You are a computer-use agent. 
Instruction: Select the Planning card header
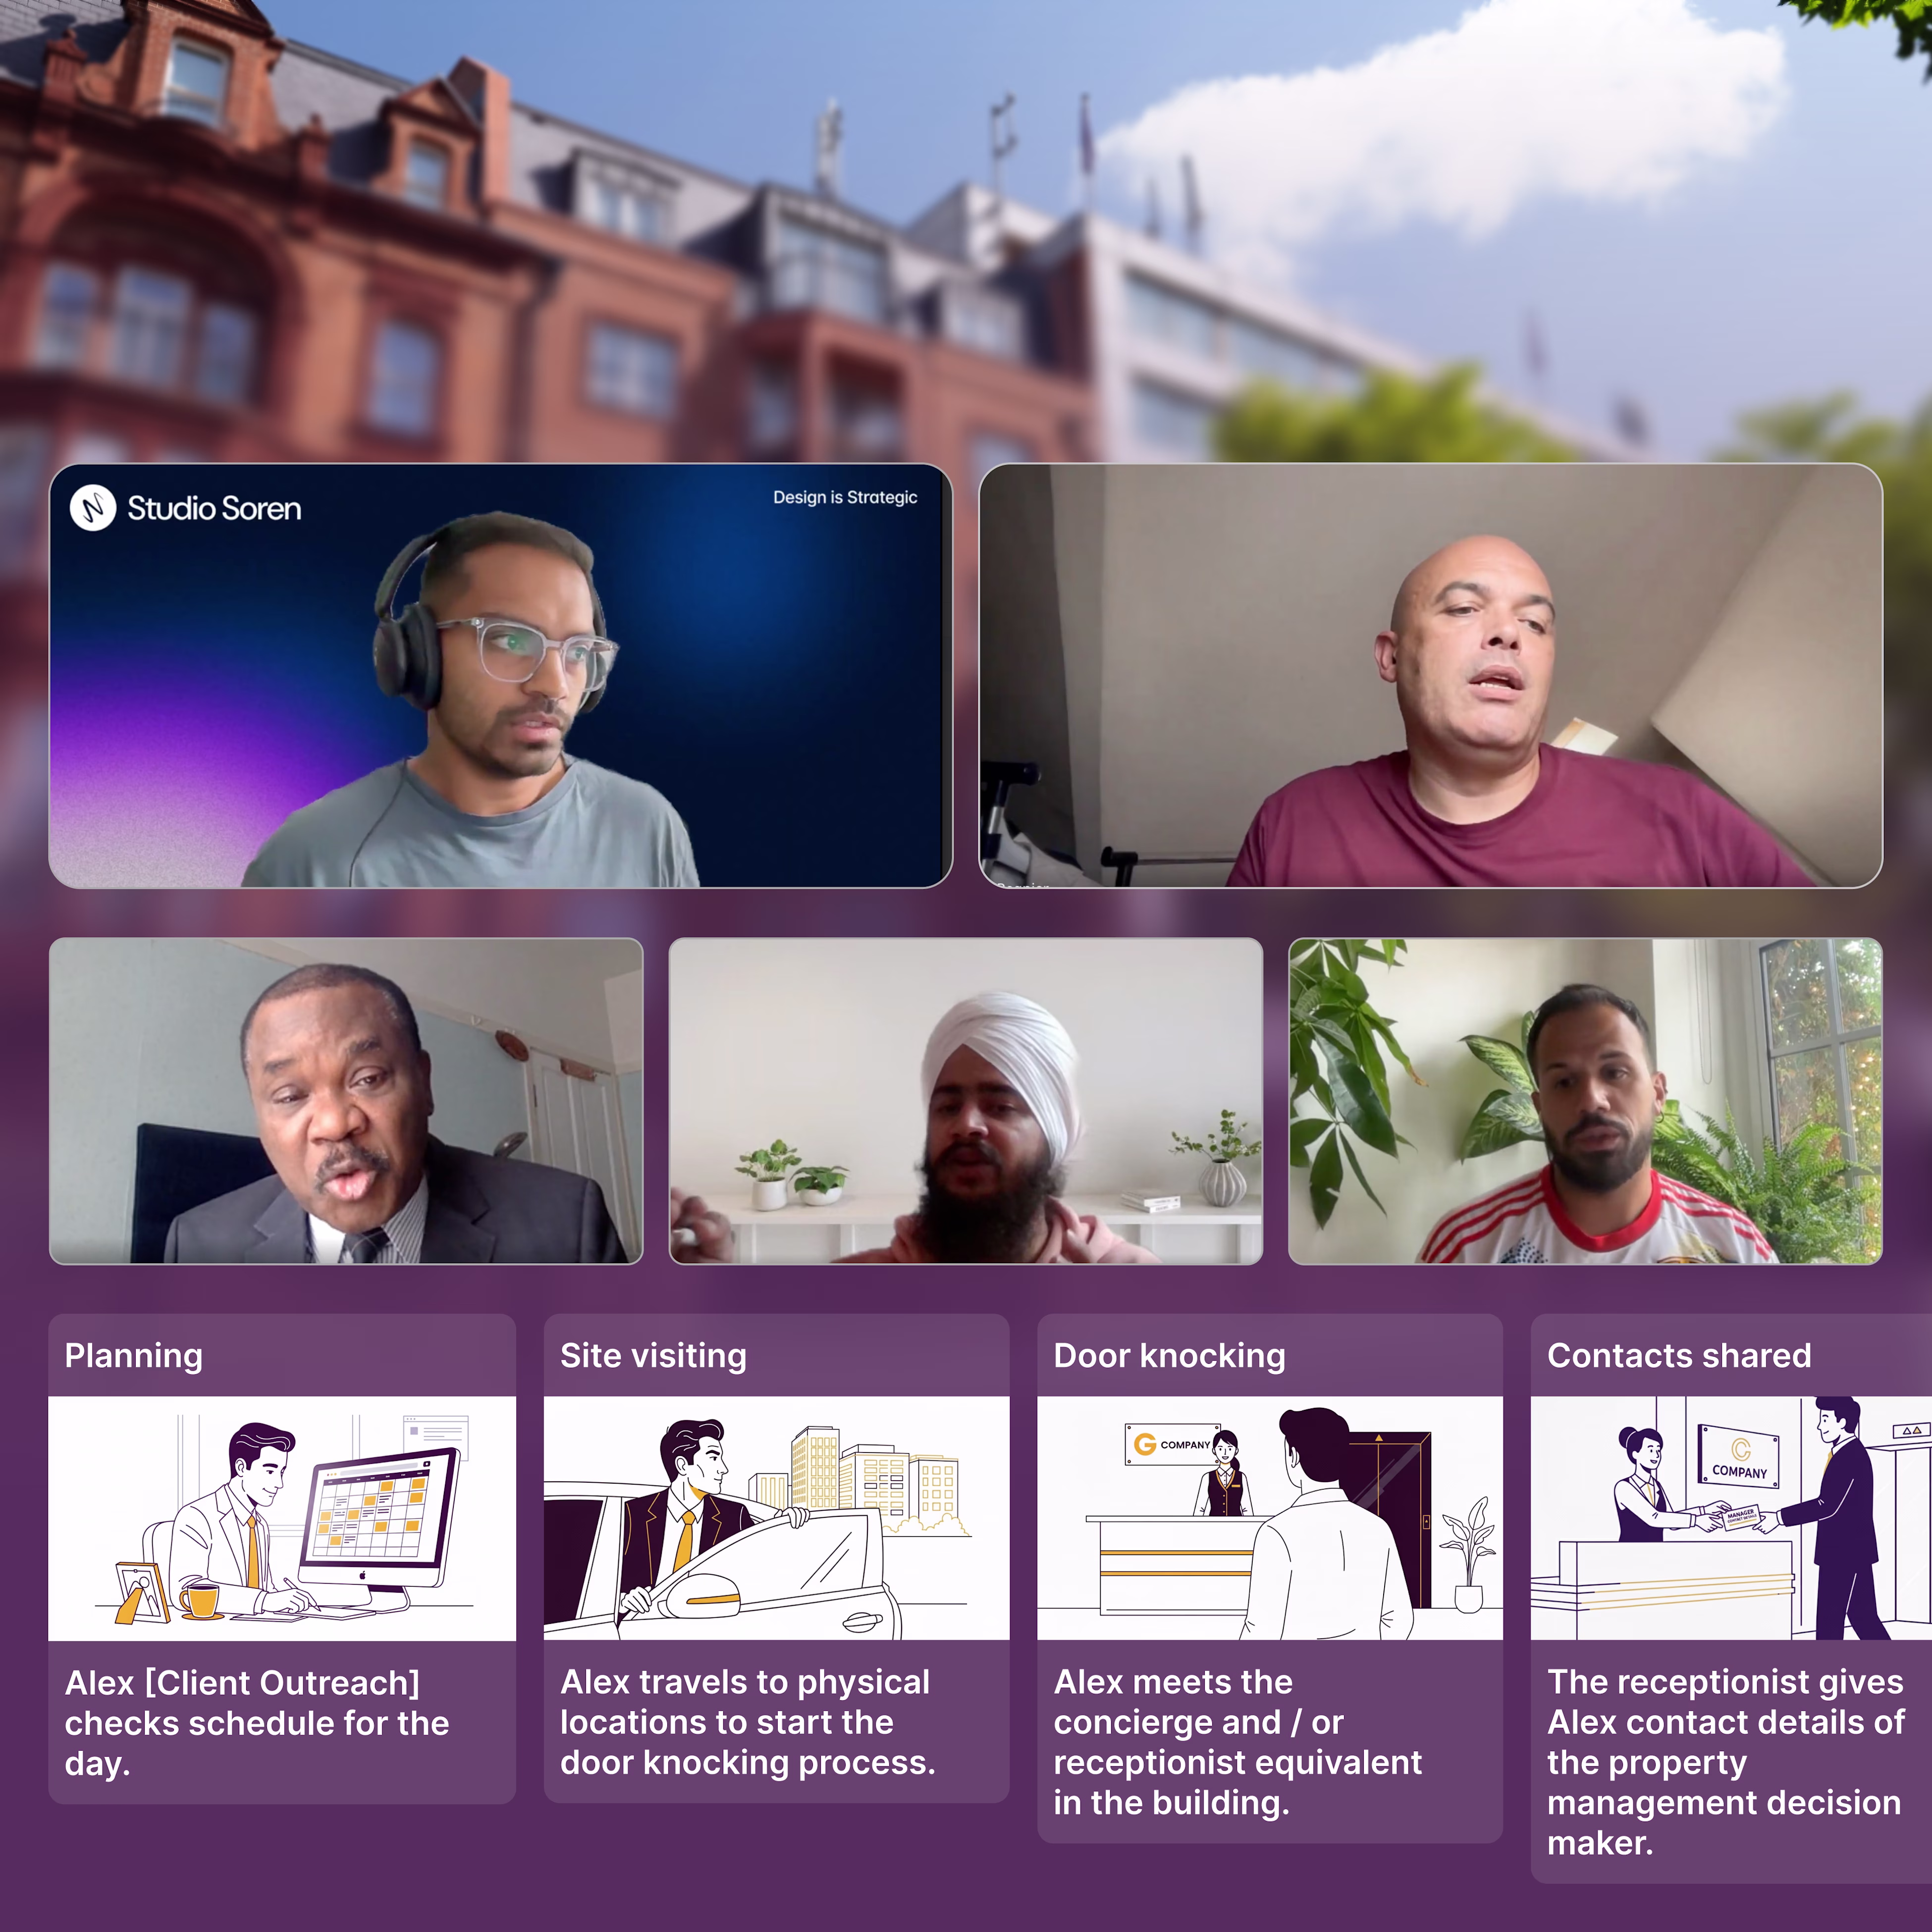coord(282,1355)
